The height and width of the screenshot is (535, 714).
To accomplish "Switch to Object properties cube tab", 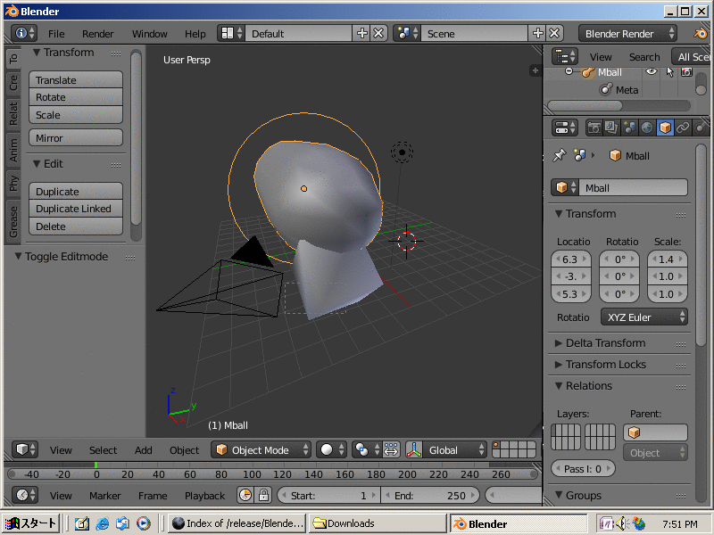I will pos(665,128).
